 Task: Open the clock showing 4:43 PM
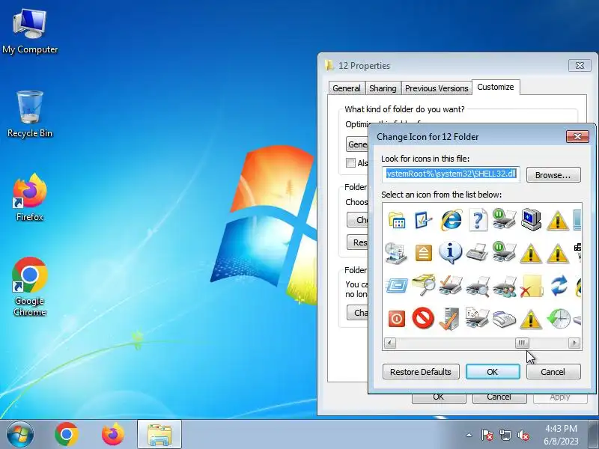coord(561,435)
